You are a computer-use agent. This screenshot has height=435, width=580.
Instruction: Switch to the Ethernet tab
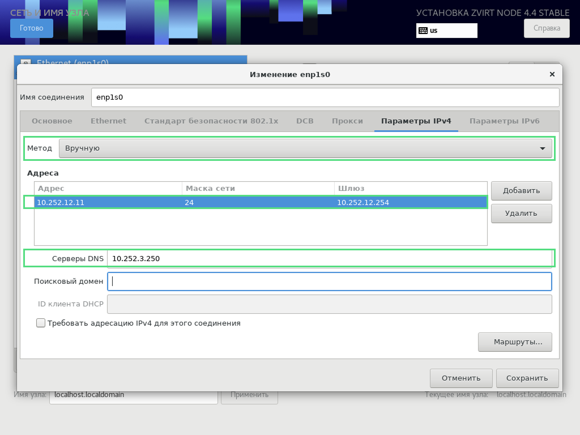coord(108,121)
